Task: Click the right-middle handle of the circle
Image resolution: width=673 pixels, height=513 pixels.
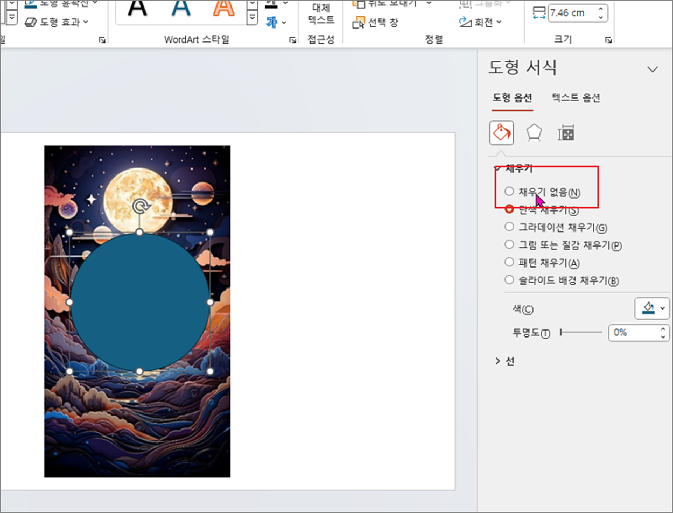Action: pyautogui.click(x=210, y=302)
